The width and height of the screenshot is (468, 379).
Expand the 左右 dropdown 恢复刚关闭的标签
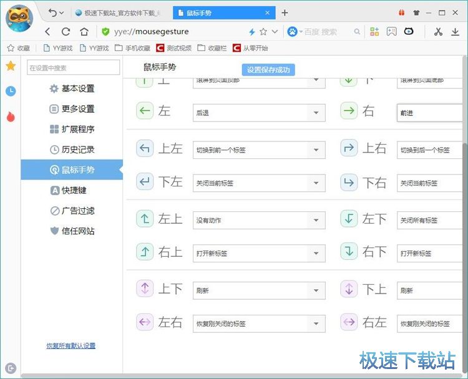(x=259, y=324)
